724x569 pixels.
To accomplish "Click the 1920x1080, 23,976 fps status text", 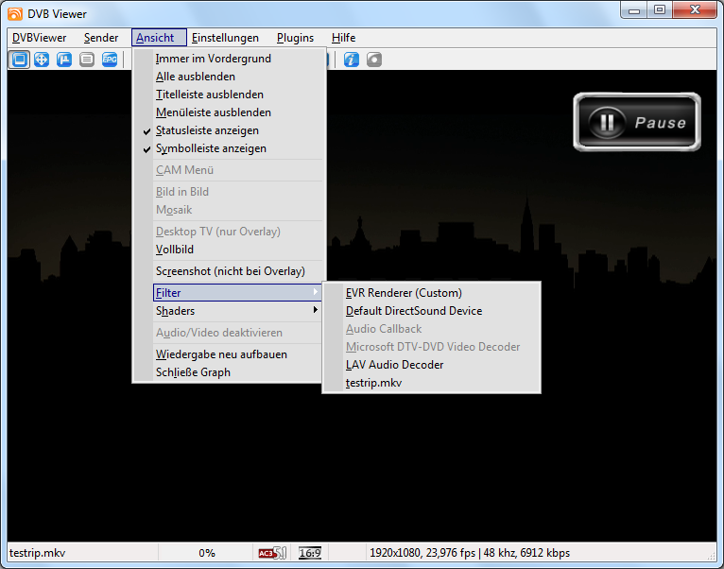I will pos(470,553).
